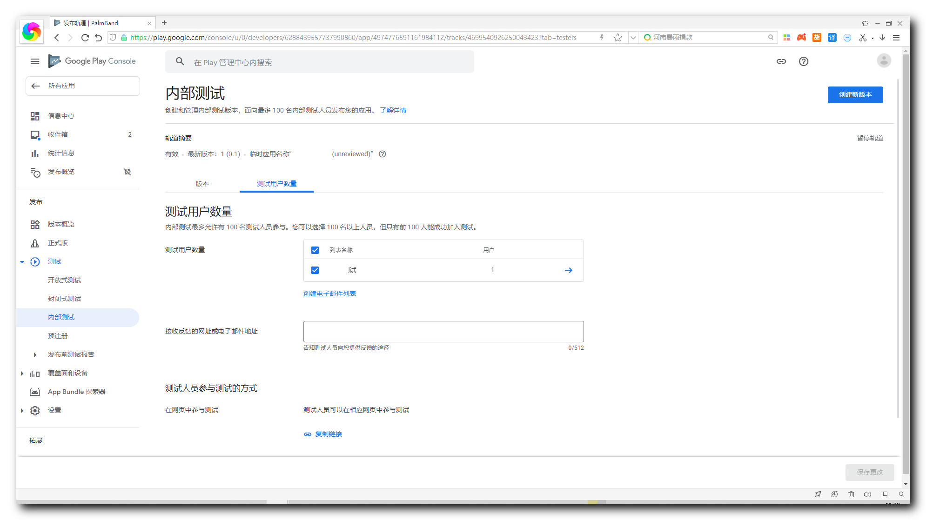Click the browser reload icon

(x=85, y=38)
